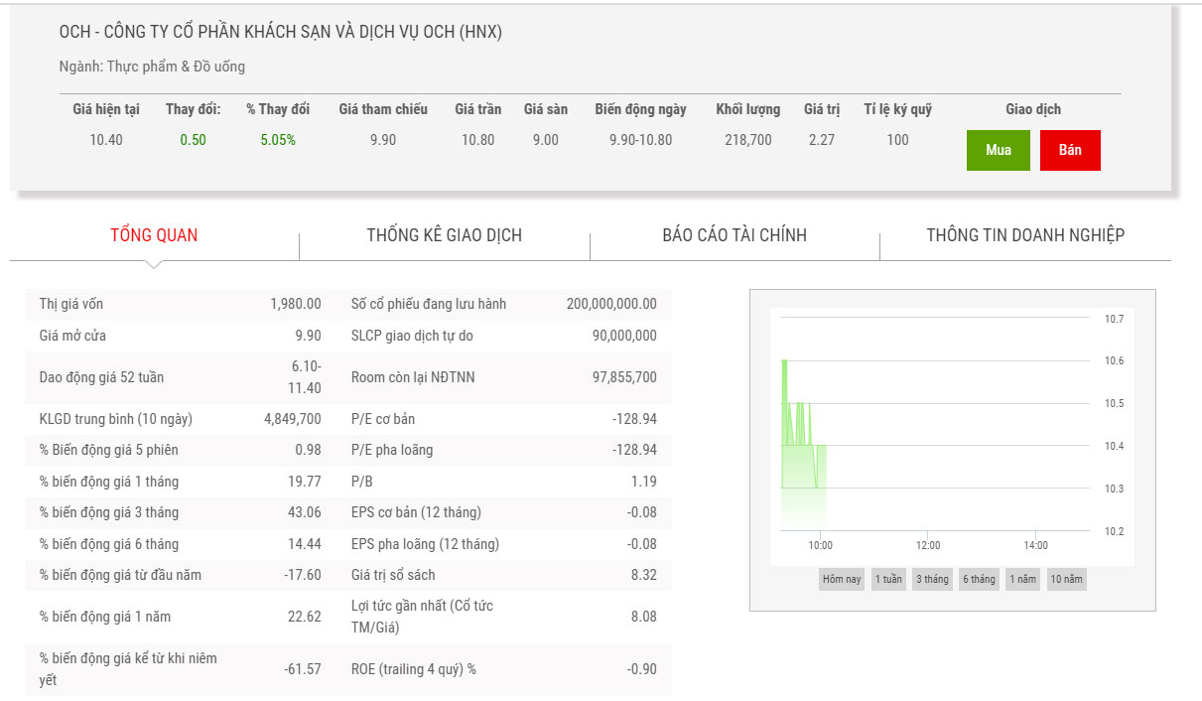The image size is (1202, 701).
Task: Show the 1 năm price chart
Action: pos(1022,579)
